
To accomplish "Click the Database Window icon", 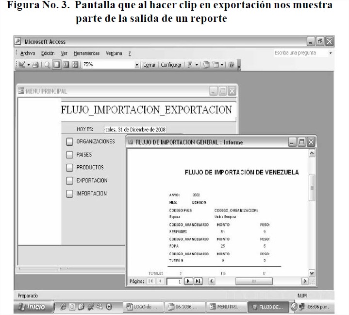I will point(206,65).
